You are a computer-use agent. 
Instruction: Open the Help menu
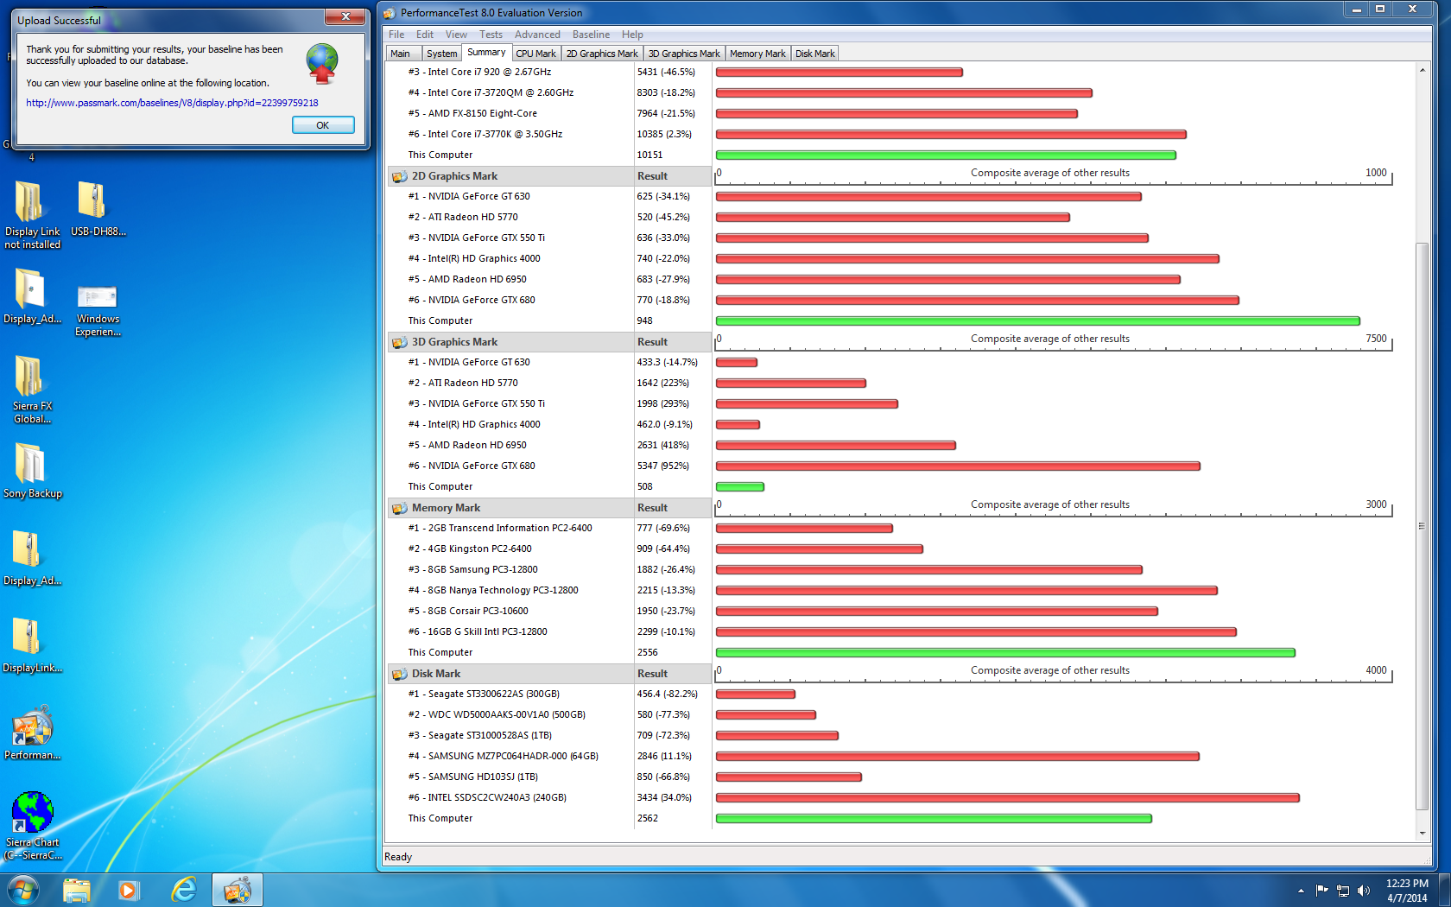click(632, 35)
